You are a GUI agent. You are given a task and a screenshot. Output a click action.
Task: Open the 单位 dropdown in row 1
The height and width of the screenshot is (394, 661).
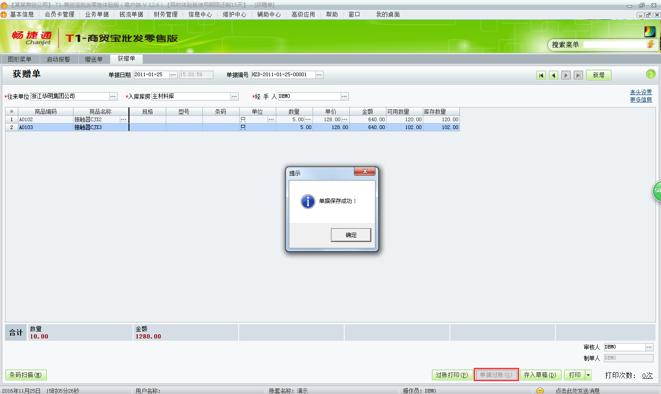(270, 119)
